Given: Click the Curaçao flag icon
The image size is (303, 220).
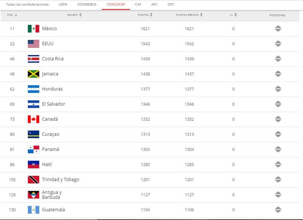Looking at the screenshot, I should click(33, 134).
